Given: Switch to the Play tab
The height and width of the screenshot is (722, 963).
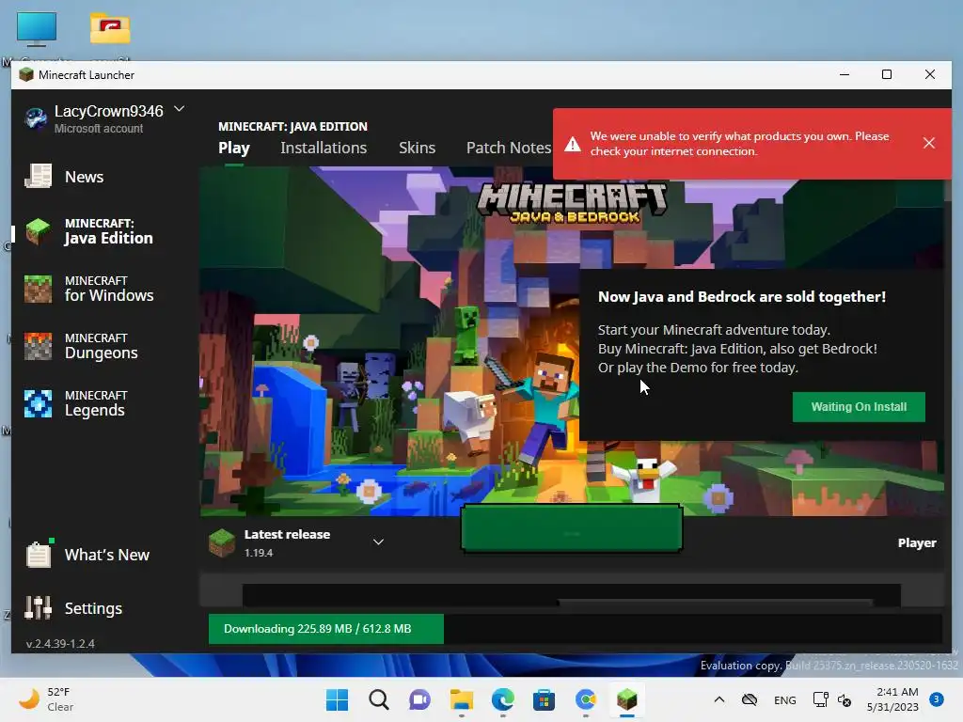Looking at the screenshot, I should coord(234,148).
